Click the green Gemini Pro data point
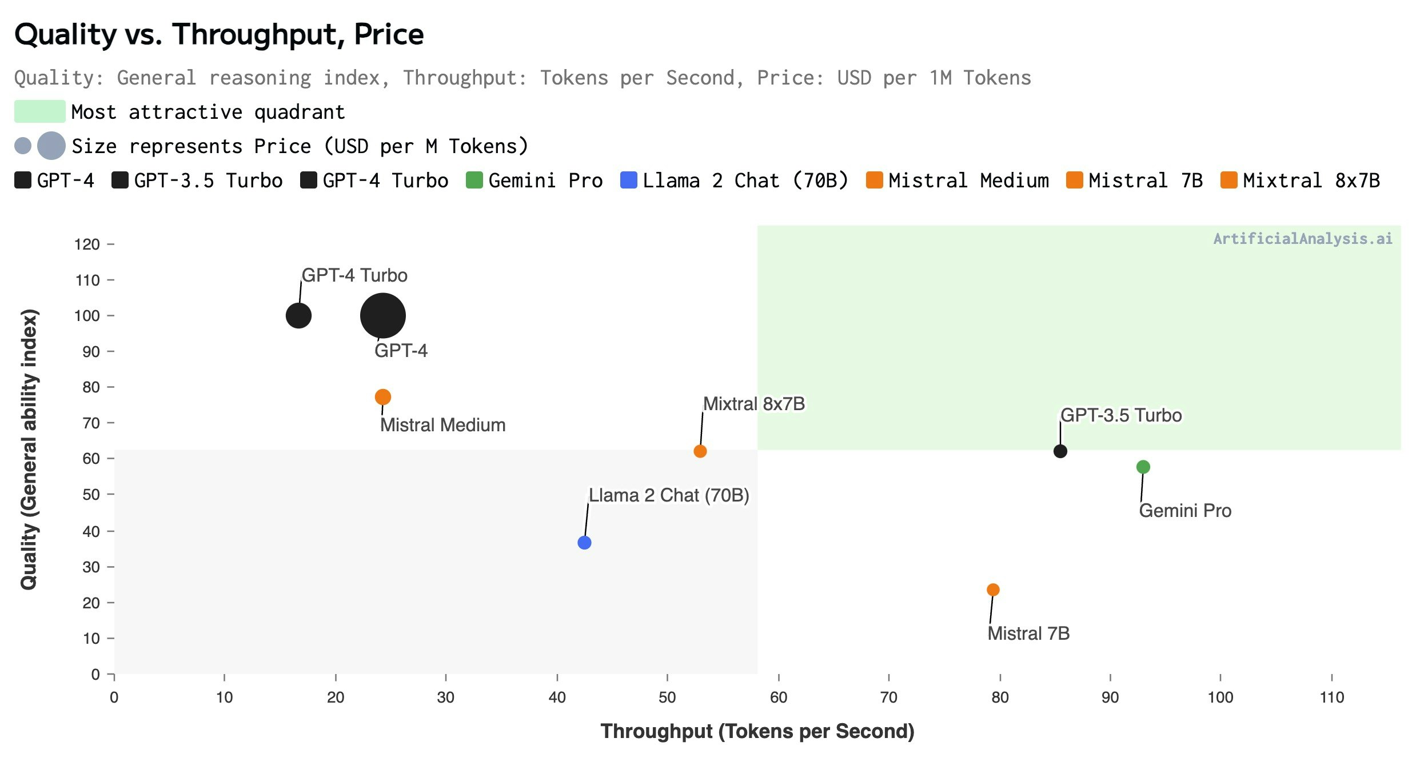 tap(1143, 467)
